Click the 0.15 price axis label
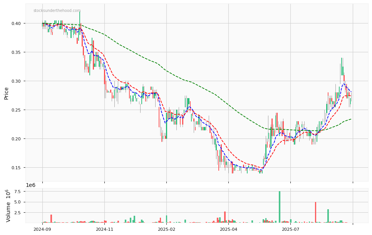This screenshot has width=372, height=235. tap(16, 168)
